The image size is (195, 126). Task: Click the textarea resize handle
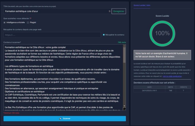point(124,109)
